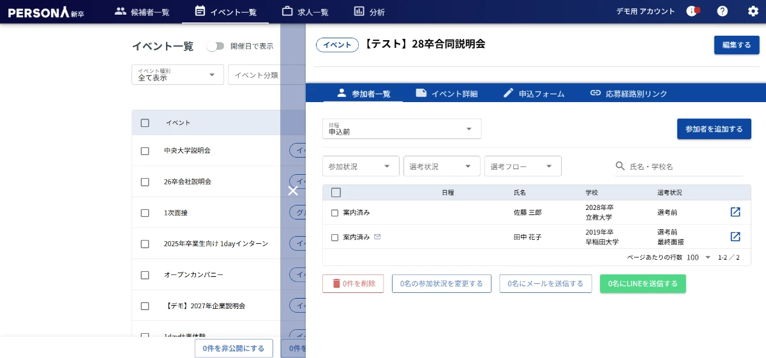Open the settings gear icon
The width and height of the screenshot is (766, 358).
753,11
